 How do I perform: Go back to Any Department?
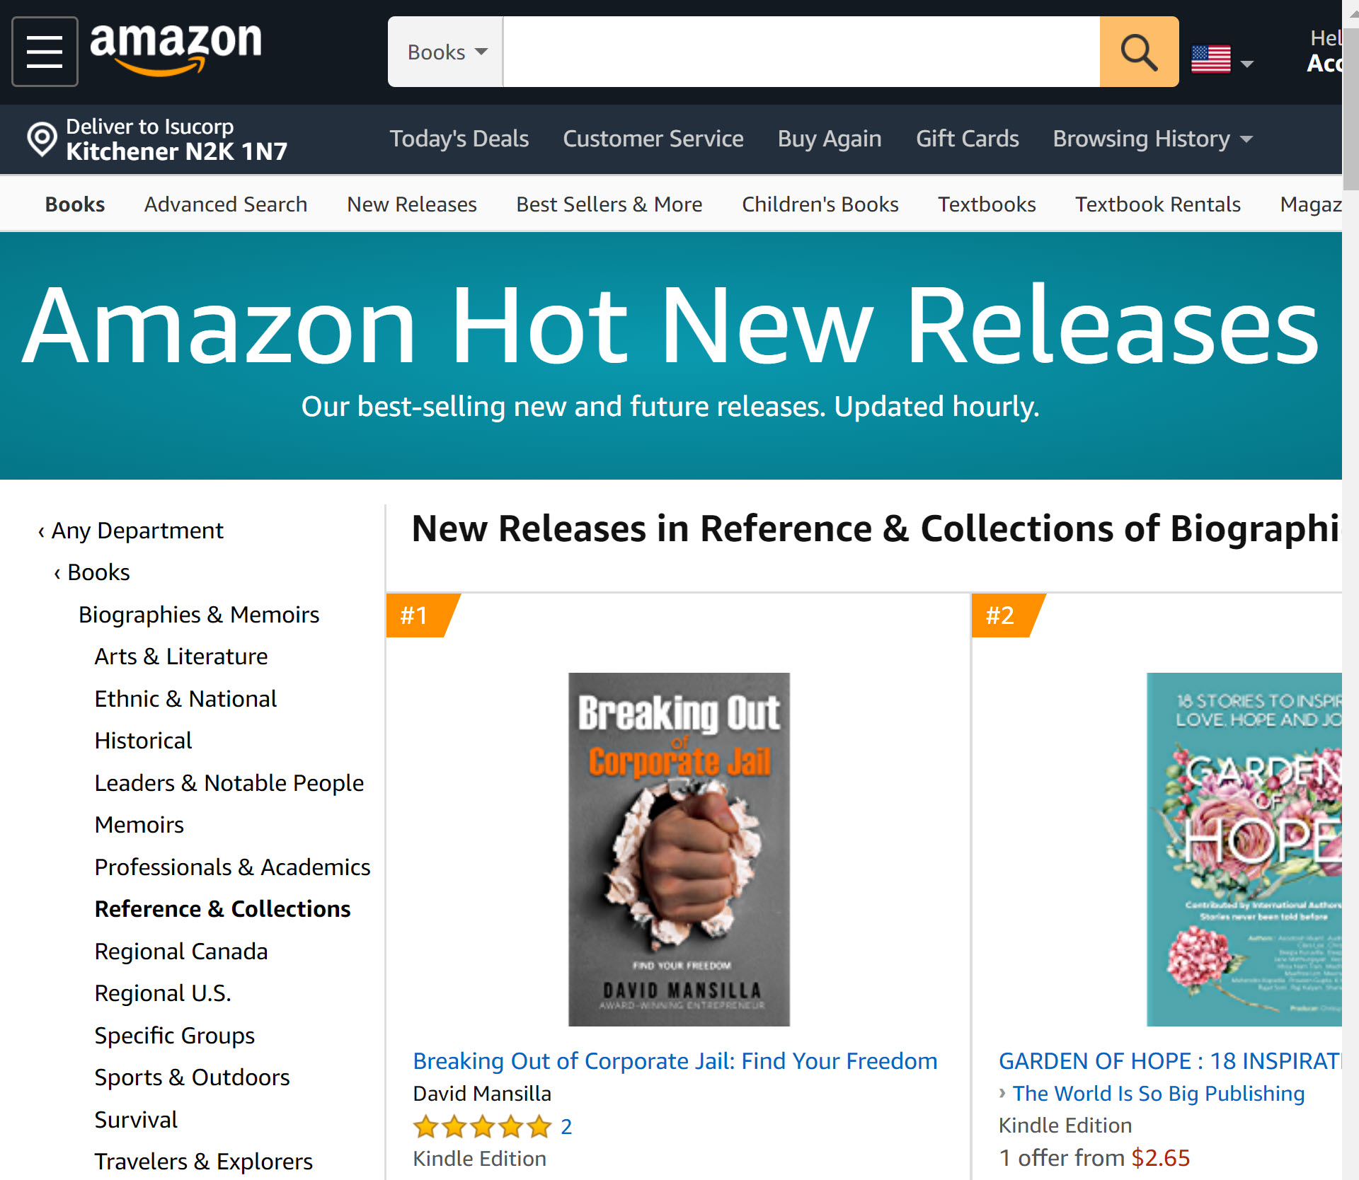pyautogui.click(x=131, y=531)
